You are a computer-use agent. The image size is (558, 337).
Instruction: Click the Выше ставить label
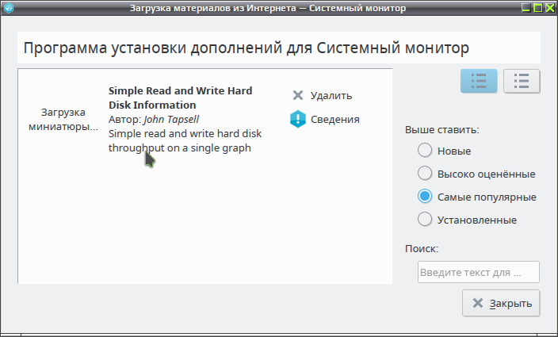click(x=441, y=129)
